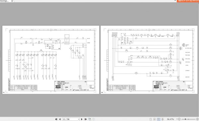Select the two-page facing view
The width and height of the screenshot is (199, 121).
pyautogui.click(x=159, y=119)
